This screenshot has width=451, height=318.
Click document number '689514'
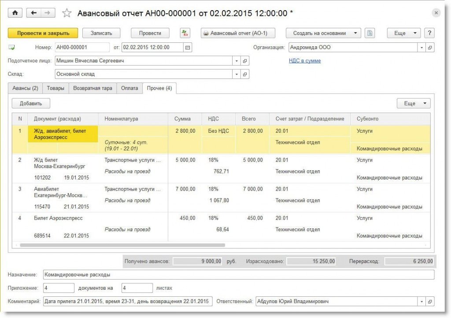coord(42,236)
